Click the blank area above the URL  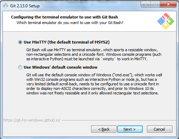pyautogui.click(x=90, y=107)
